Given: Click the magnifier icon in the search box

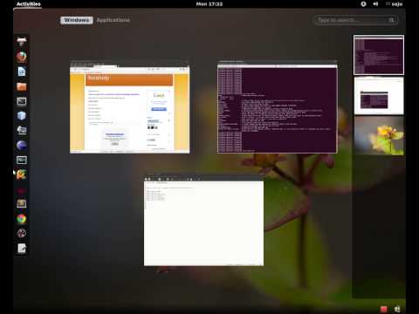Looking at the screenshot, I should tap(392, 20).
